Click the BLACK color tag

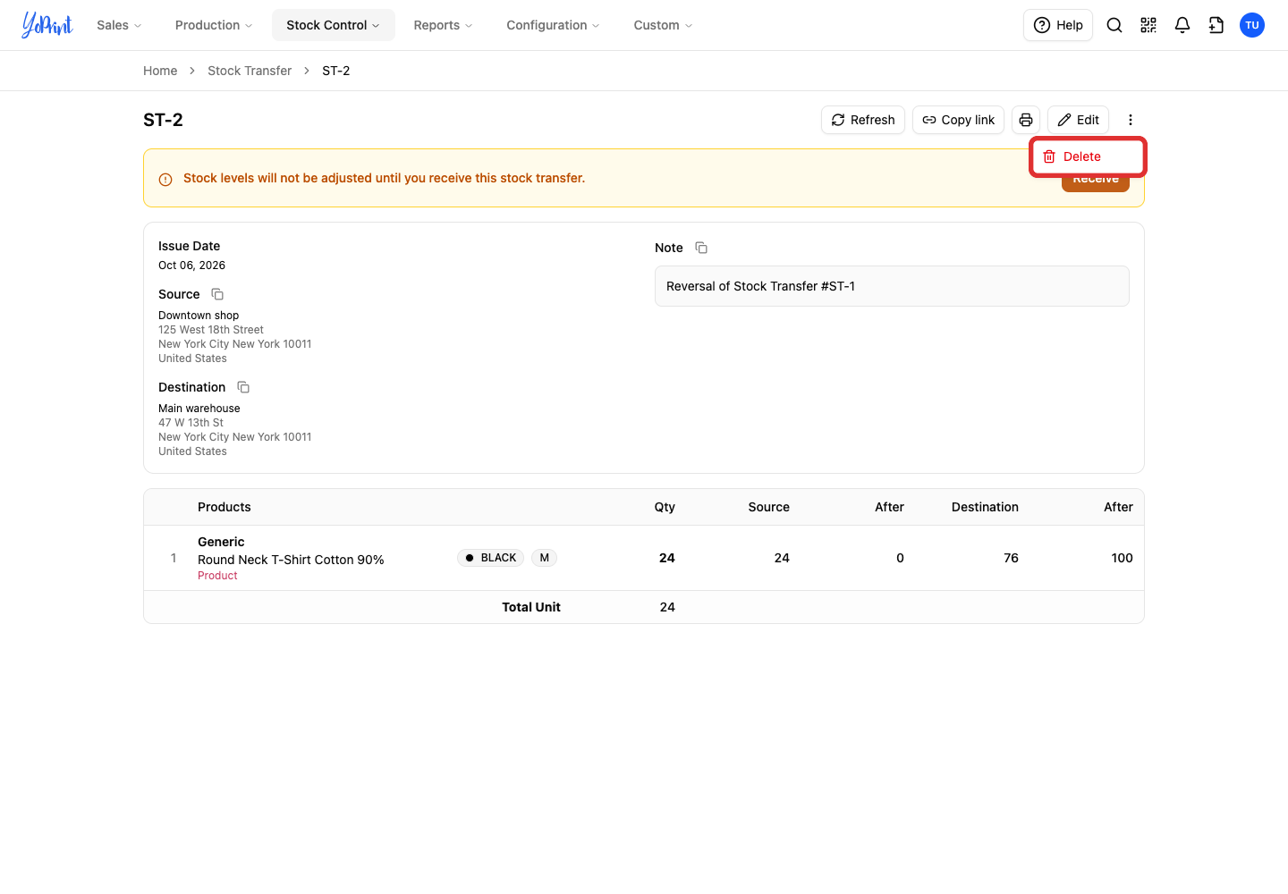tap(490, 558)
